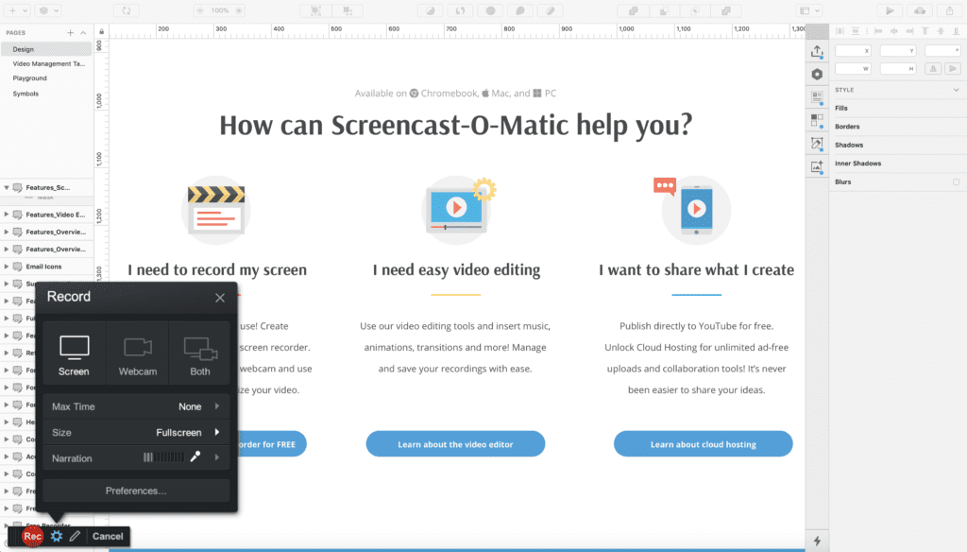Viewport: 967px width, 552px height.
Task: Expand the Features_Video E... layer group
Action: tap(7, 215)
